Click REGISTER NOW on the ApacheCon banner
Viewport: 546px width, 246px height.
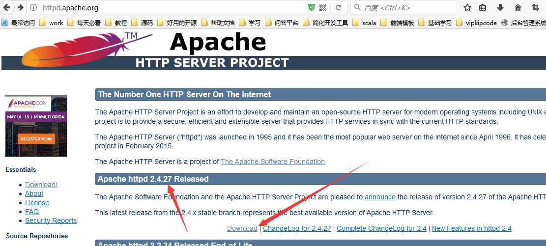[36, 139]
